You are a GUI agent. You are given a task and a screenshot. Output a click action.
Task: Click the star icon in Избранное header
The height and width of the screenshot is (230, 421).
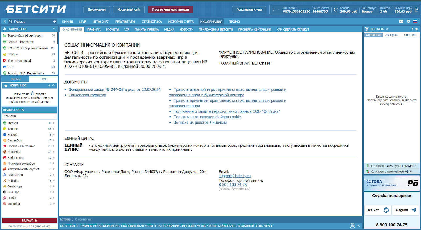pyautogui.click(x=6, y=85)
